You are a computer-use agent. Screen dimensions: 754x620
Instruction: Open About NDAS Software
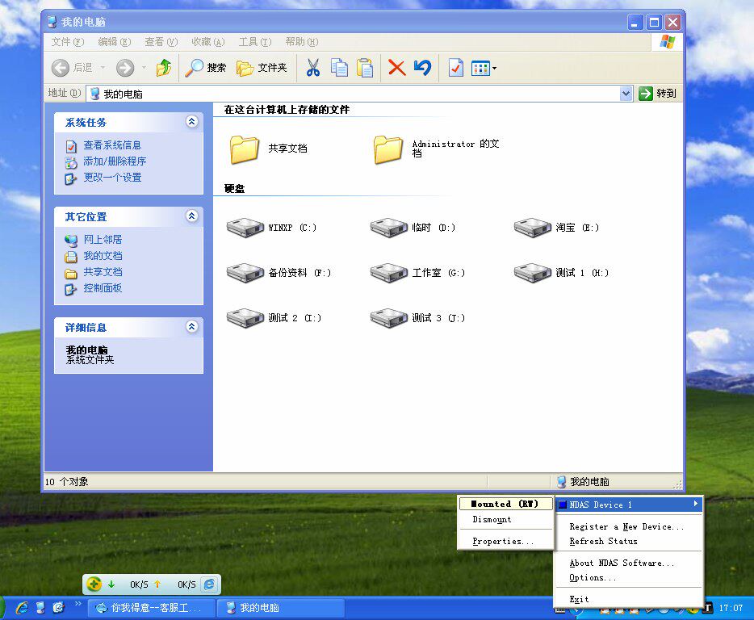[629, 563]
